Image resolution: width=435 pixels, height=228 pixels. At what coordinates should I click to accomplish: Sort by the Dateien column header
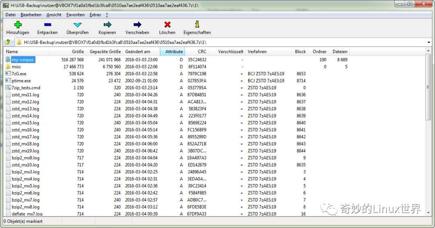[x=339, y=51]
